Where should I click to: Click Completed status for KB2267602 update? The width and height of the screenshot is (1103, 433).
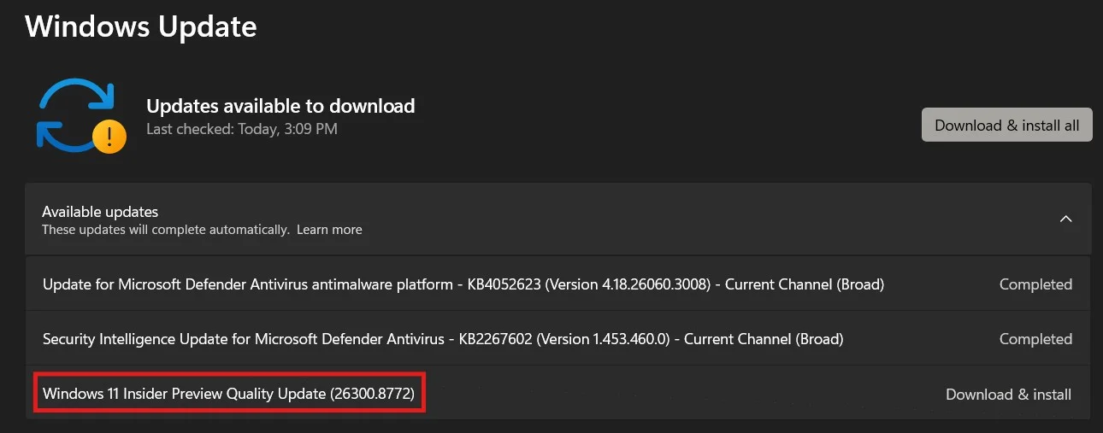1035,339
